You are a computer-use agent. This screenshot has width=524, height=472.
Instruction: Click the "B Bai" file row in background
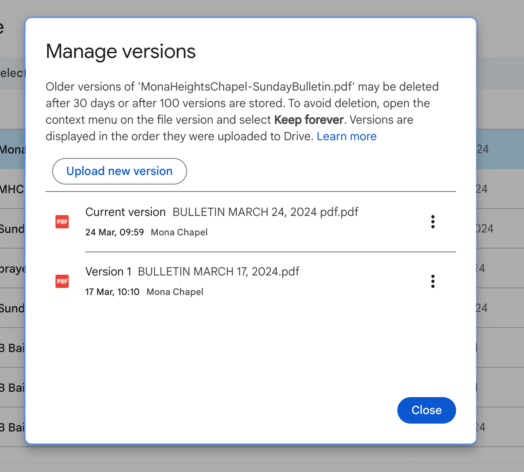pos(11,348)
